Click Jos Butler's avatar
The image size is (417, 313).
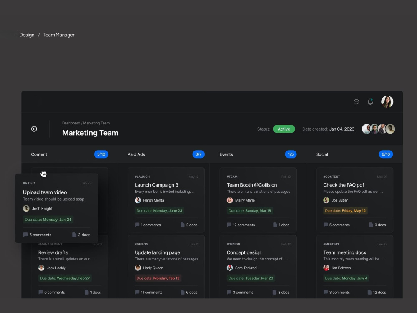point(327,200)
